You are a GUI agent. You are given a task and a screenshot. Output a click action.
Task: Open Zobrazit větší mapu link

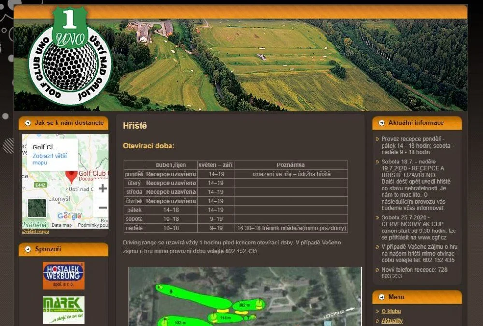point(50,159)
